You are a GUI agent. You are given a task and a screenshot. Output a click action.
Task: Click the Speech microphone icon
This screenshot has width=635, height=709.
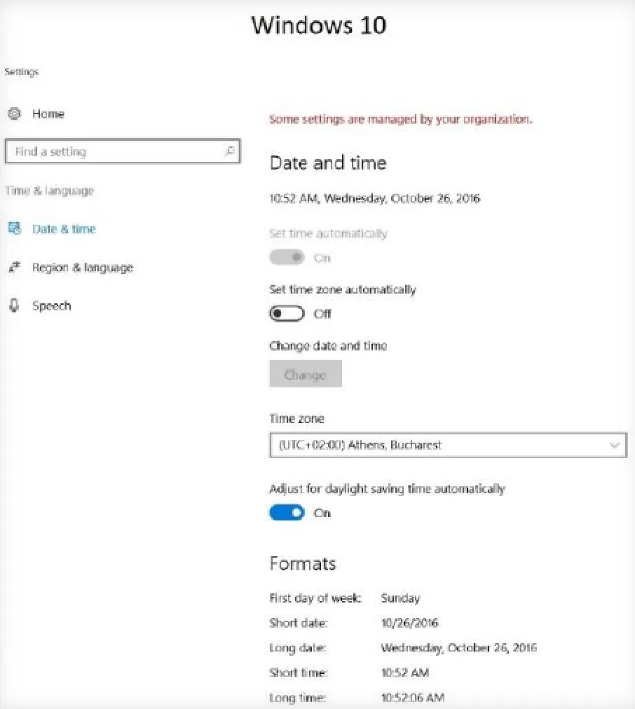(x=15, y=305)
